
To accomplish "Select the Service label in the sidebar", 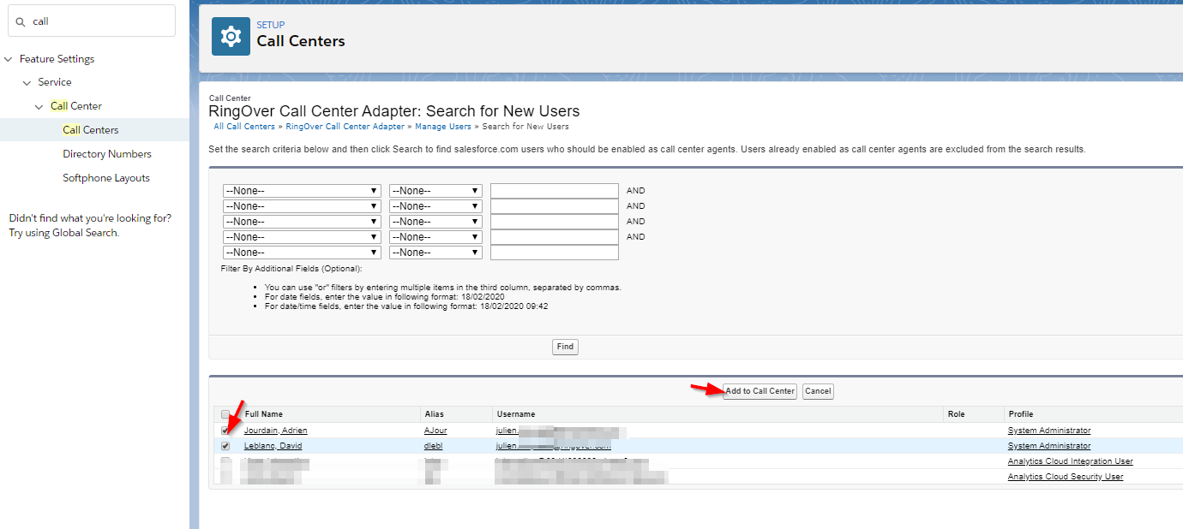I will (55, 82).
